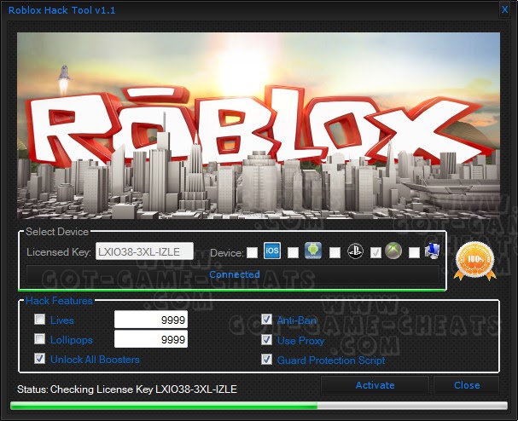Click the 'Licensed Key:' label
This screenshot has width=518, height=421.
point(59,252)
